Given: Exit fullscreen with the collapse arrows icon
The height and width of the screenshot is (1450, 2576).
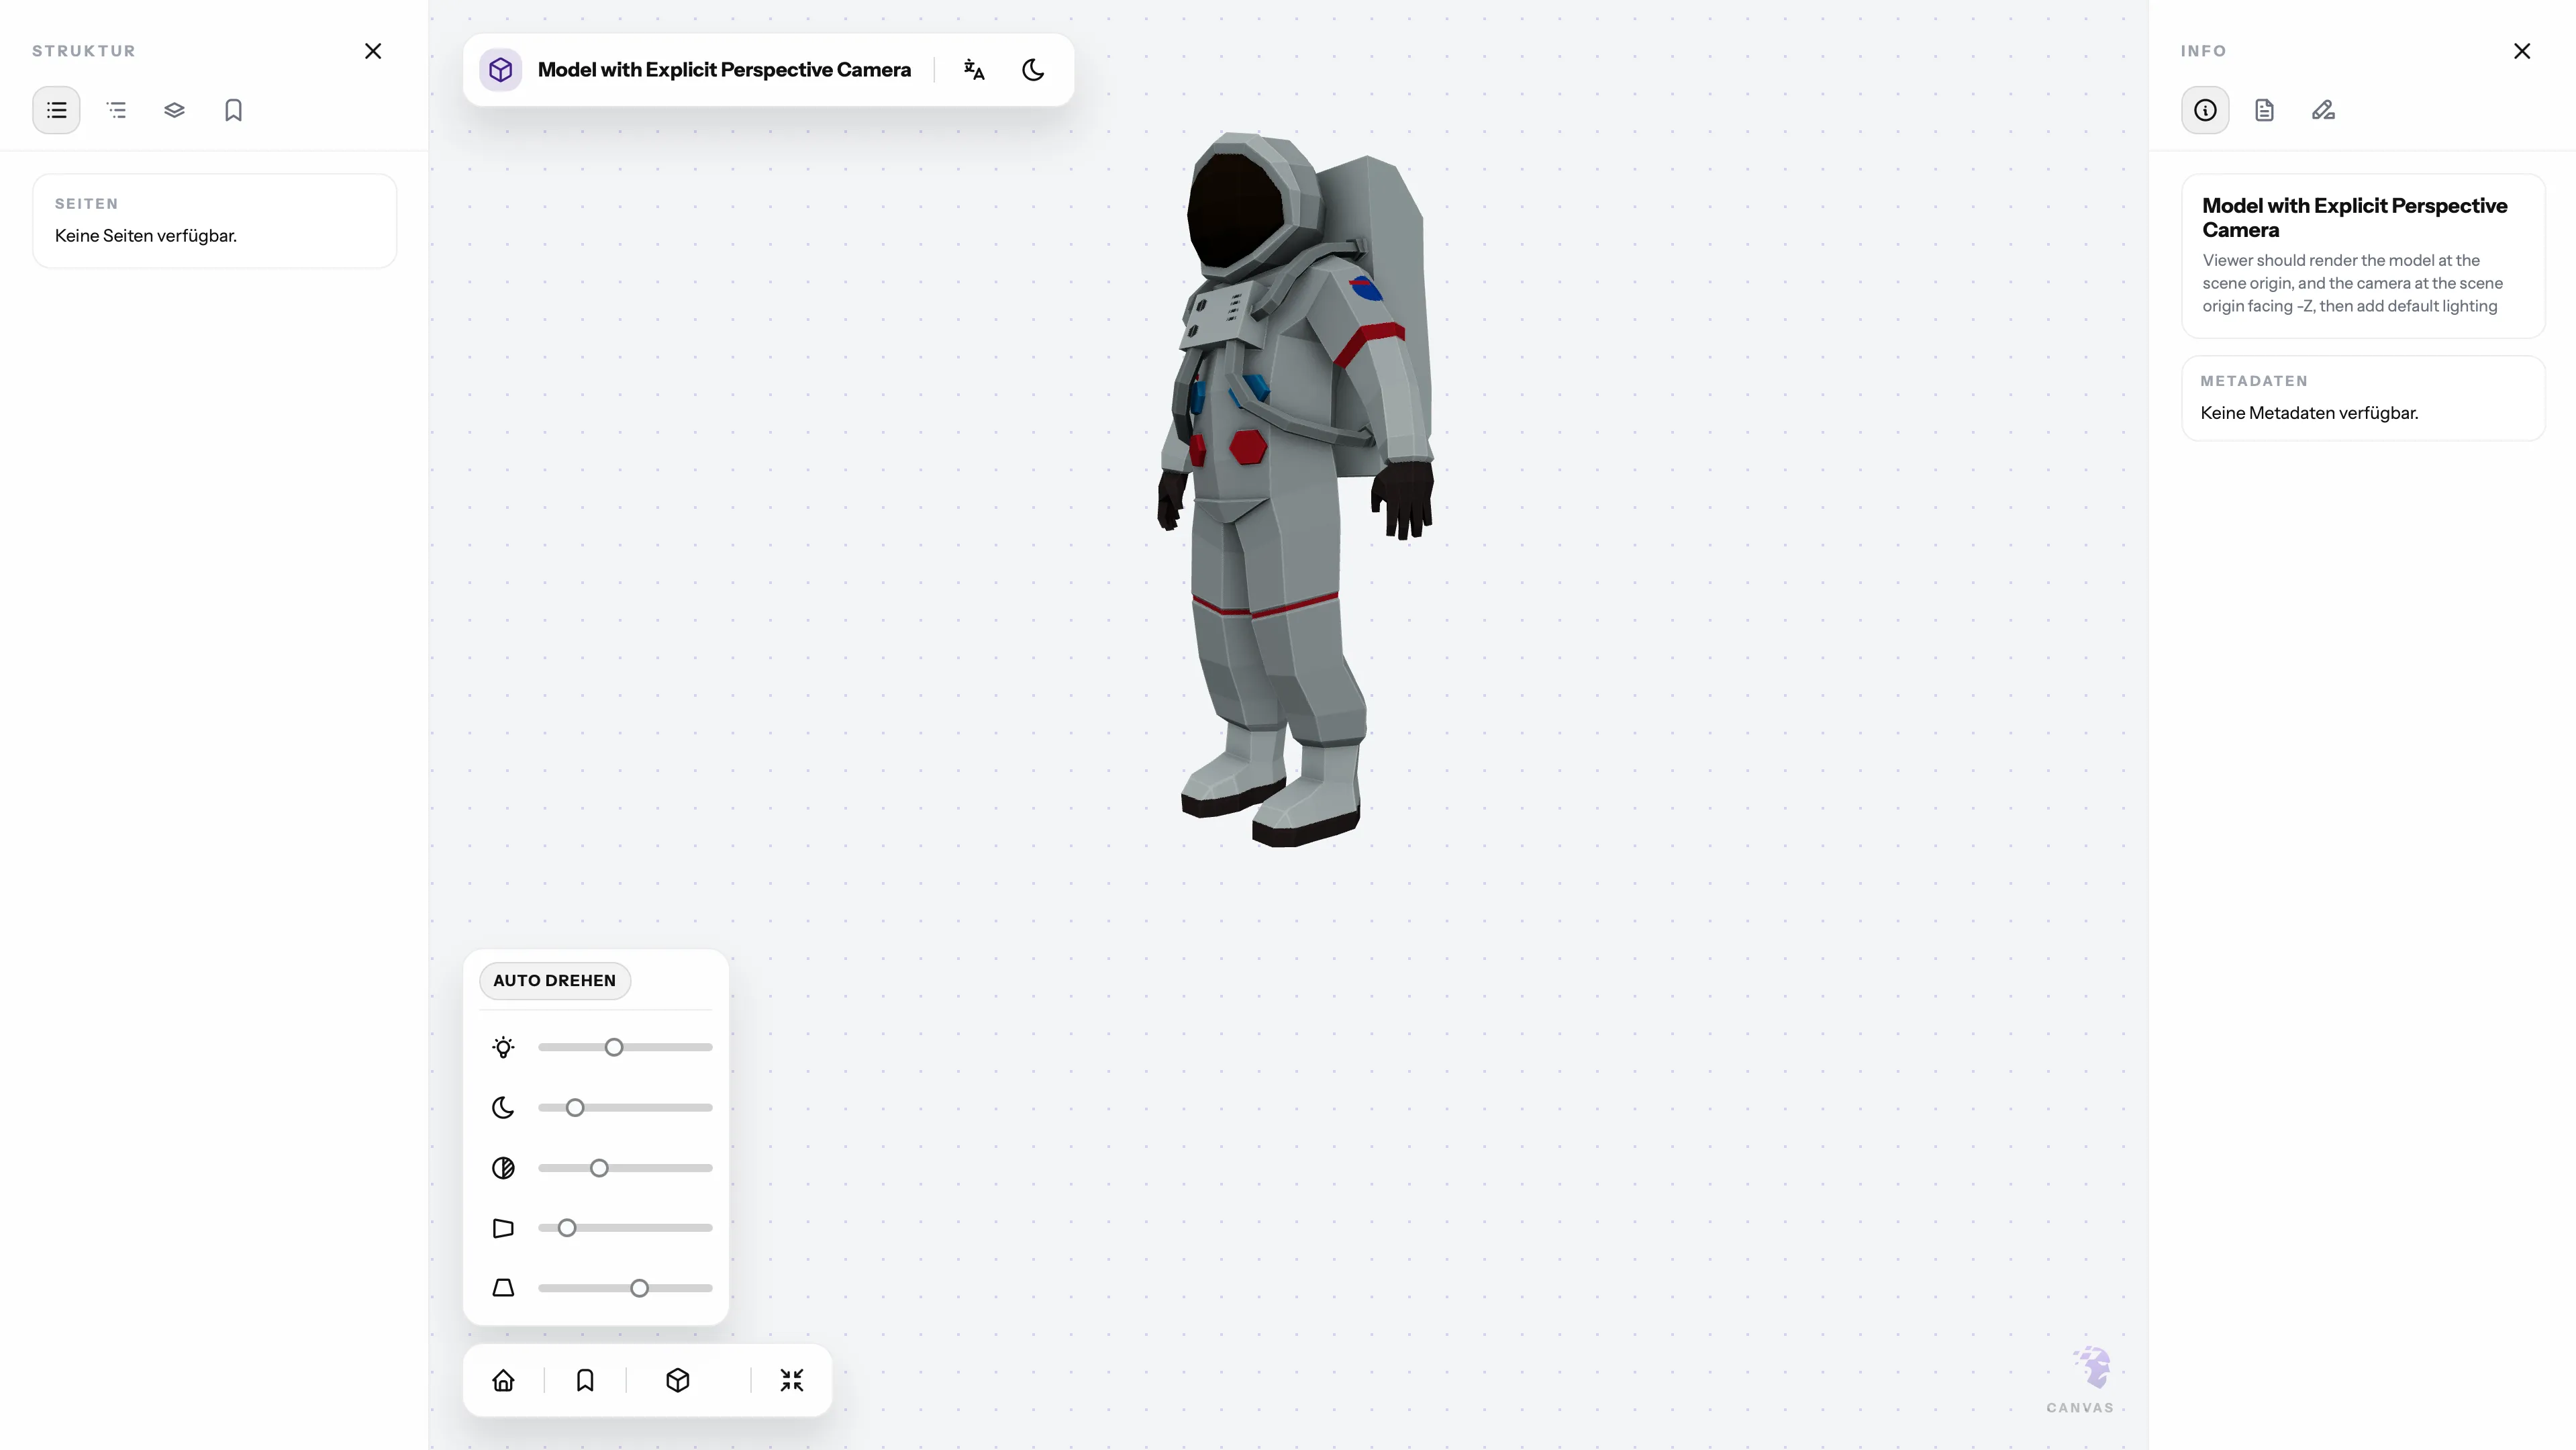Looking at the screenshot, I should click(x=791, y=1380).
